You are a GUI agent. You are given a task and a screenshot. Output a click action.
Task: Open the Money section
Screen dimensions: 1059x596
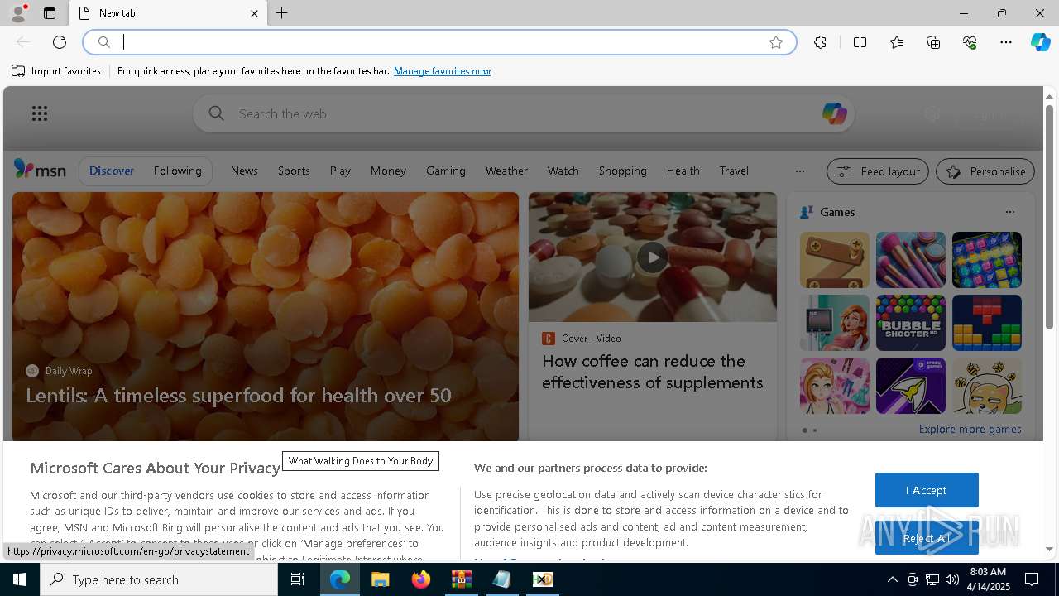click(x=388, y=171)
